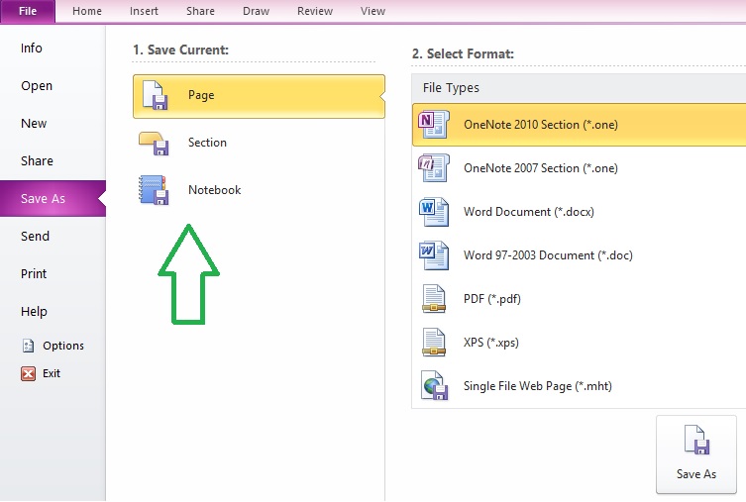Switch to the Draw tab
This screenshot has height=502, width=746.
tap(256, 11)
